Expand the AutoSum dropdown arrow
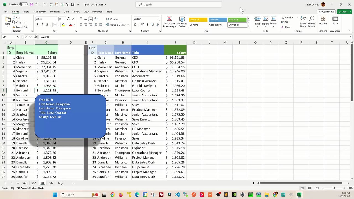The height and width of the screenshot is (199, 354). [x=297, y=17]
